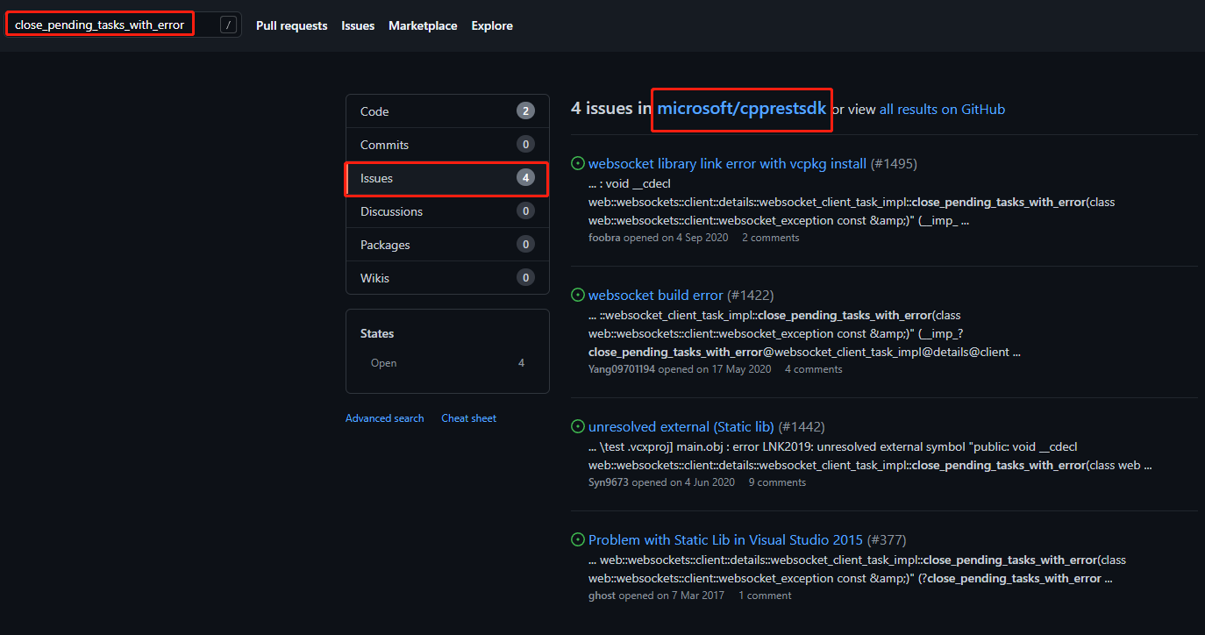The height and width of the screenshot is (635, 1205).
Task: Switch to the Code results filter
Action: coord(374,111)
